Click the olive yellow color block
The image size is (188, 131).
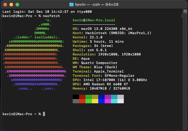pyautogui.click(x=95, y=97)
